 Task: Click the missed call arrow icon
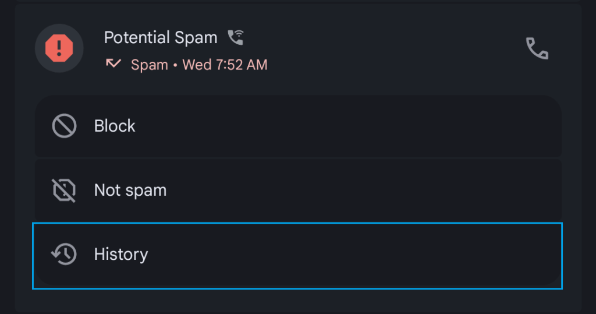coord(113,63)
